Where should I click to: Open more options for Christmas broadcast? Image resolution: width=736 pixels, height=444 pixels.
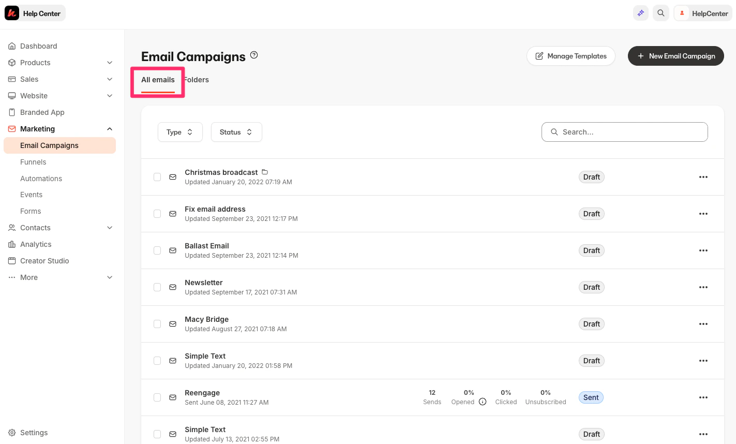click(x=703, y=177)
